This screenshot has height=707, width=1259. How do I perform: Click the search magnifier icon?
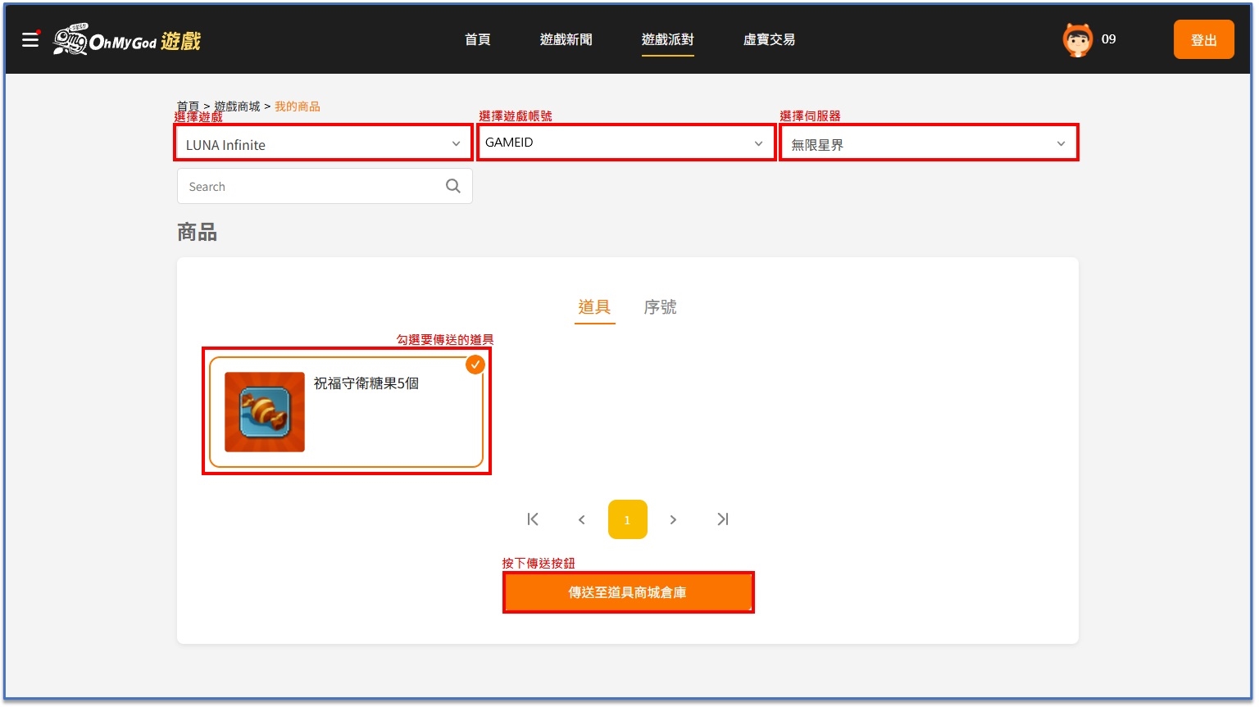point(452,186)
